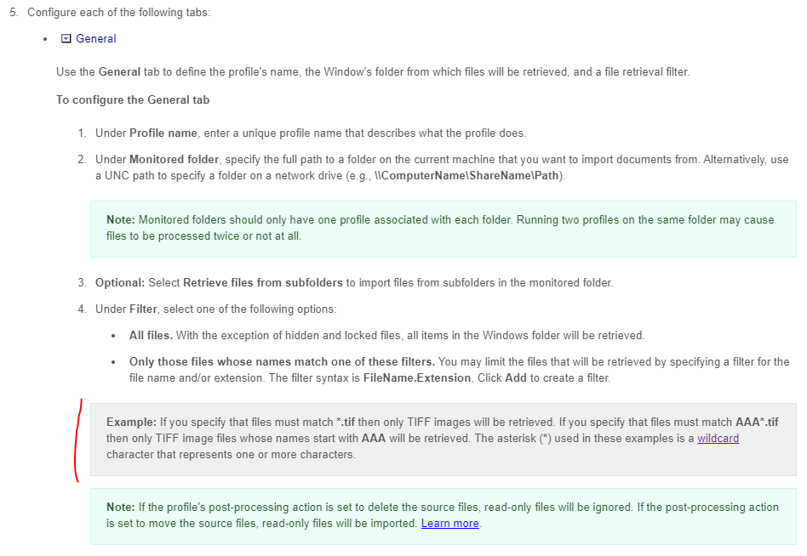Select the 'All files.' bullet option
This screenshot has height=556, width=807.
point(151,336)
